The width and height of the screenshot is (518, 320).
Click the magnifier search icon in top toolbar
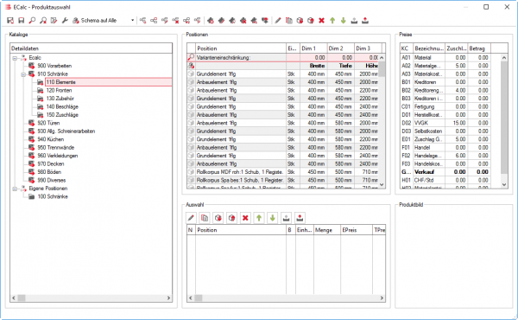[32, 21]
